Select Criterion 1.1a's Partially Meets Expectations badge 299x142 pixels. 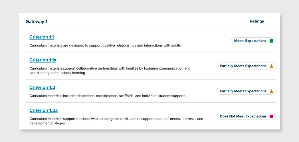243,66
